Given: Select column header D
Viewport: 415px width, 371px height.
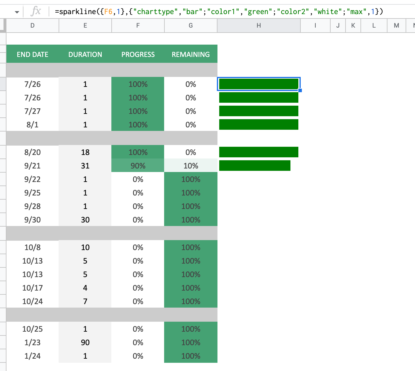Looking at the screenshot, I should point(32,26).
